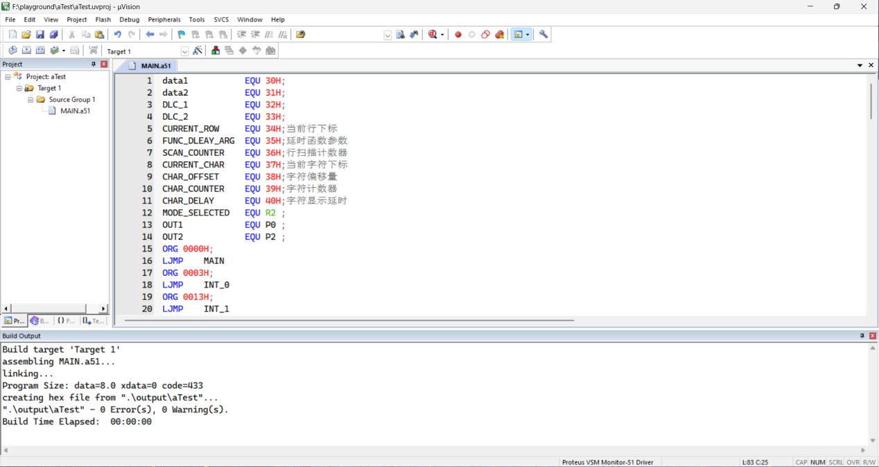Undo the last edit via toolbar icon
879x467 pixels.
118,35
